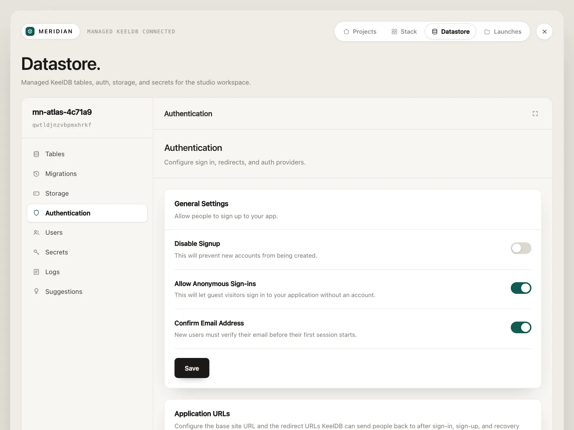Close the Datastore panel with the X
The height and width of the screenshot is (430, 574).
coord(544,32)
